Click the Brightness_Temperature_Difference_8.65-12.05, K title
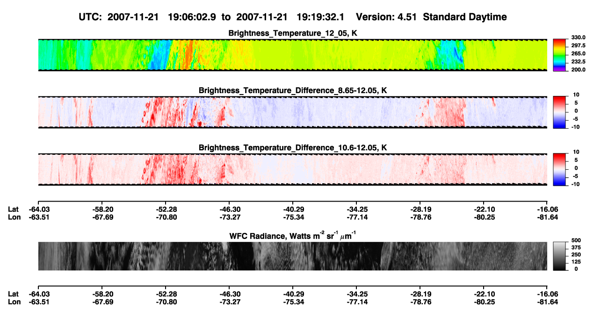Viewport: 608px width, 312px height. point(293,90)
